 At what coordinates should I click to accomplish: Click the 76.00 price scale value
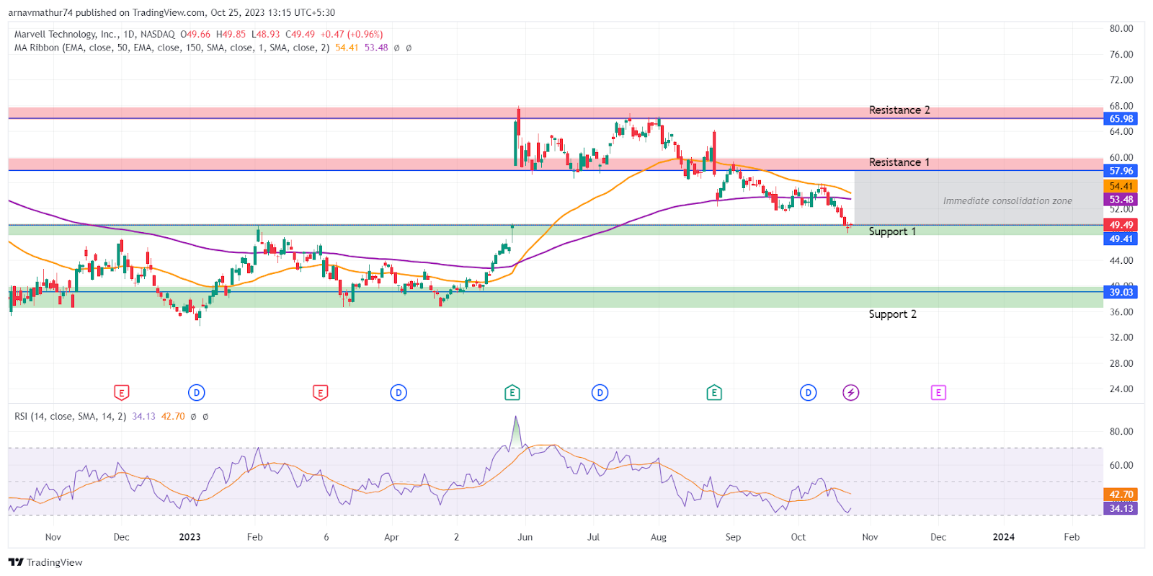click(x=1121, y=55)
